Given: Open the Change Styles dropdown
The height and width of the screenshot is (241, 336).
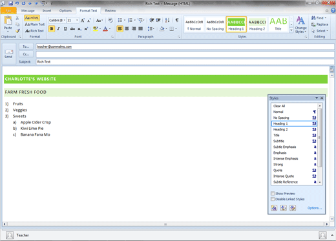Looking at the screenshot, I should tap(300, 25).
